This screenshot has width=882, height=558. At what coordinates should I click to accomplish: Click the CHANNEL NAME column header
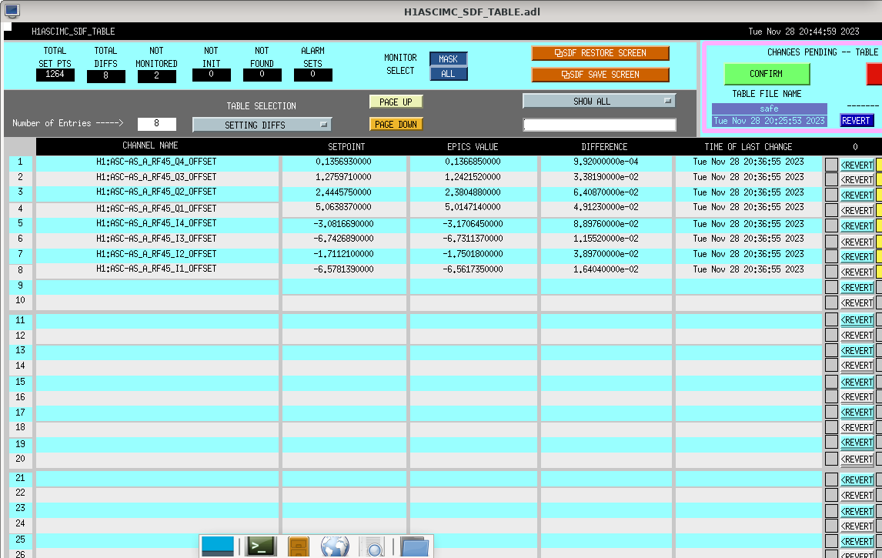(150, 145)
